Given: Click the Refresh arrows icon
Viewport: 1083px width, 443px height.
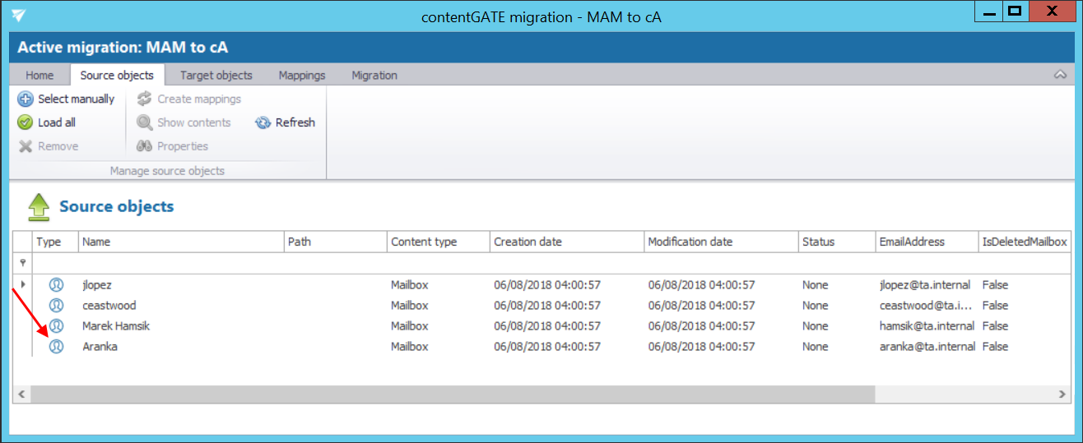Looking at the screenshot, I should [x=263, y=122].
